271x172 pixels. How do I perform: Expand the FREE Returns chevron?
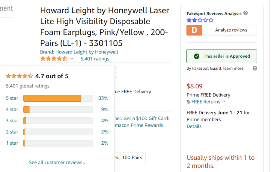coord(224,101)
